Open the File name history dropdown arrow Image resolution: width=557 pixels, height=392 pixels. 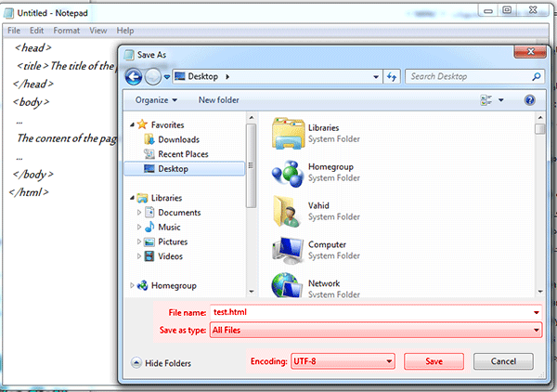(x=536, y=312)
